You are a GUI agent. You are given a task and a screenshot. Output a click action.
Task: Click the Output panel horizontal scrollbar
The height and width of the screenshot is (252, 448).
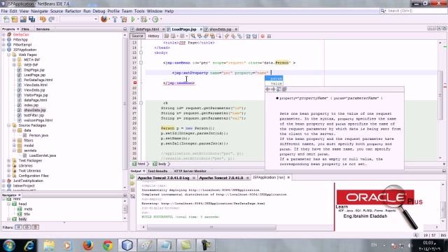211,227
